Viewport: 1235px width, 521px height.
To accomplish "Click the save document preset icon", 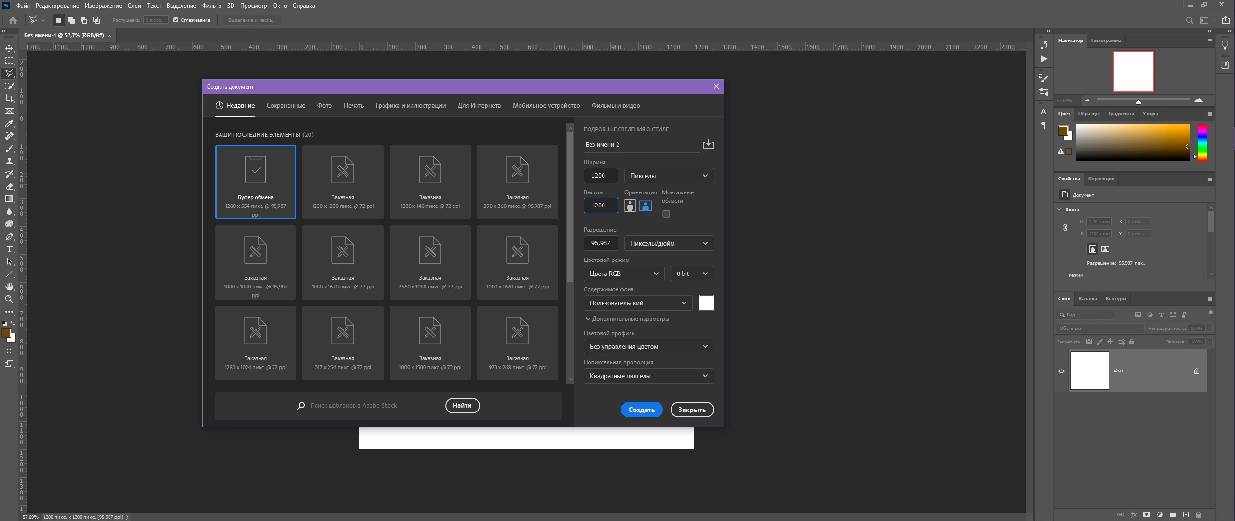I will coord(708,144).
